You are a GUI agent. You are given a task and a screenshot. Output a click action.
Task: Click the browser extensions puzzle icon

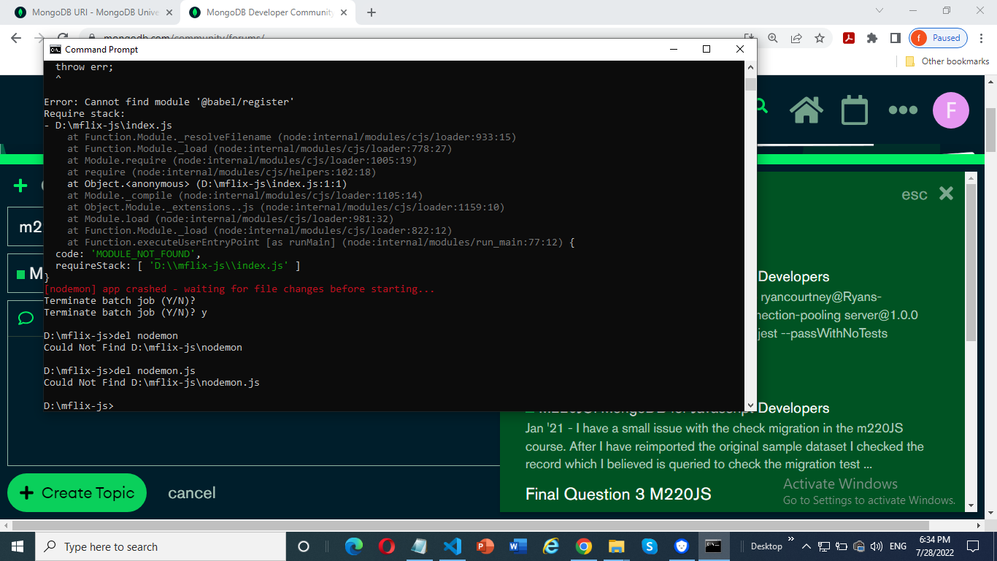(x=872, y=38)
